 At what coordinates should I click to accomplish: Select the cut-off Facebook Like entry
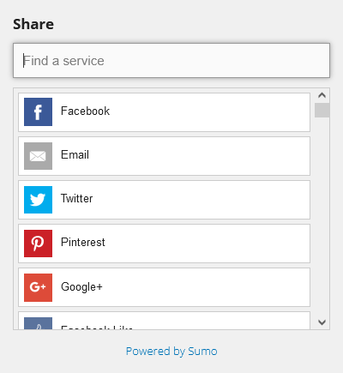pyautogui.click(x=164, y=321)
